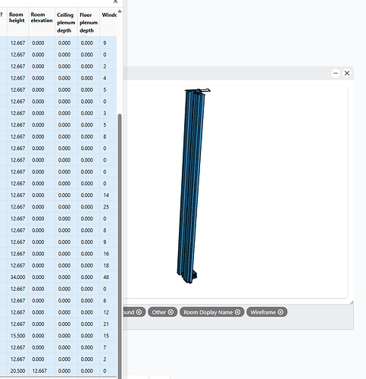Remove the Wireframe filter chip icon

click(x=280, y=312)
